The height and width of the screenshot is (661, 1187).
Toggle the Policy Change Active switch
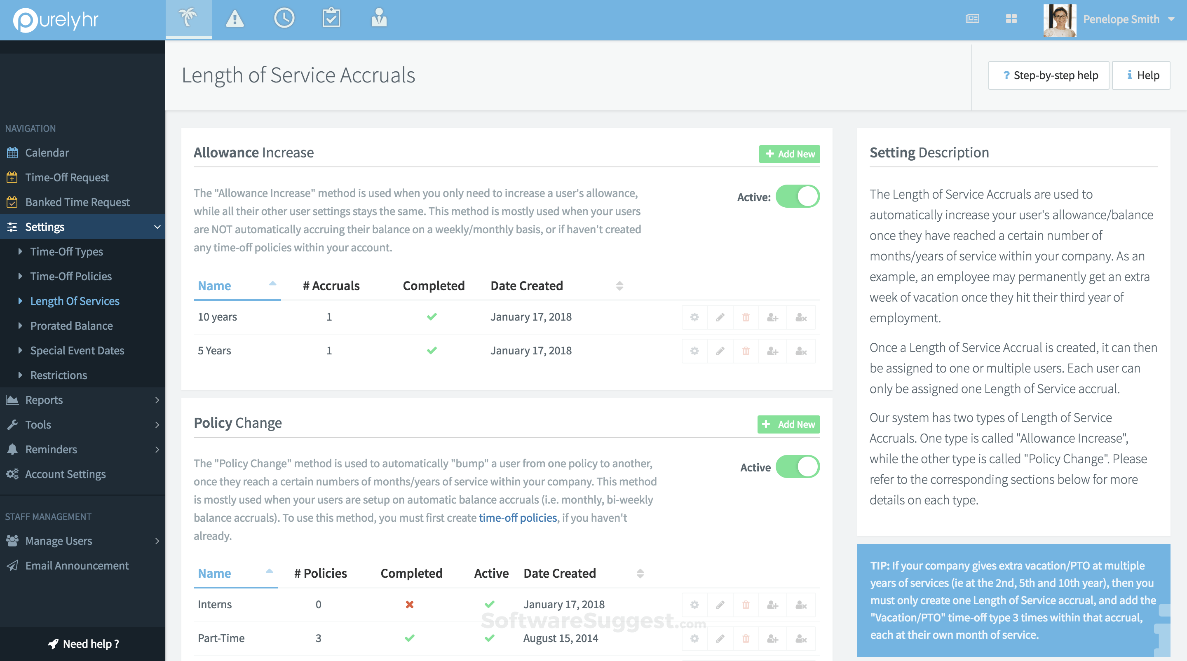(x=797, y=467)
